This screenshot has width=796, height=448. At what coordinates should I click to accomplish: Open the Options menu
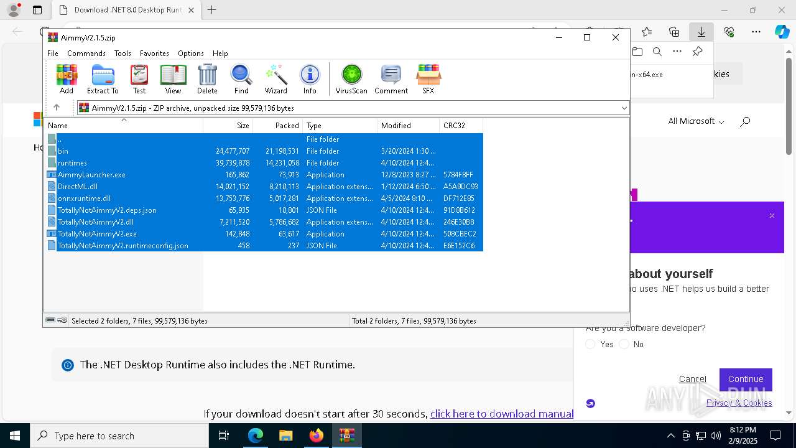point(191,54)
